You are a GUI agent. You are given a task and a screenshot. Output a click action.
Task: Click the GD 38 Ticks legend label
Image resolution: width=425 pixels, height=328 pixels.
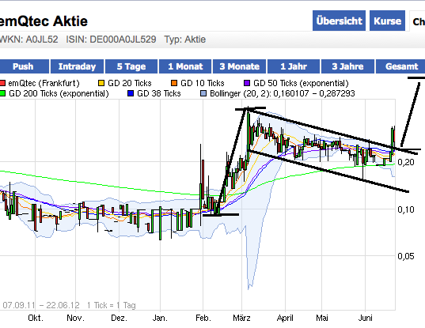[x=159, y=93]
